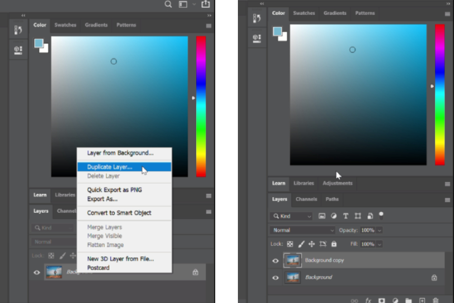Click the Link layers chain icon
454x303 pixels.
coord(354,300)
